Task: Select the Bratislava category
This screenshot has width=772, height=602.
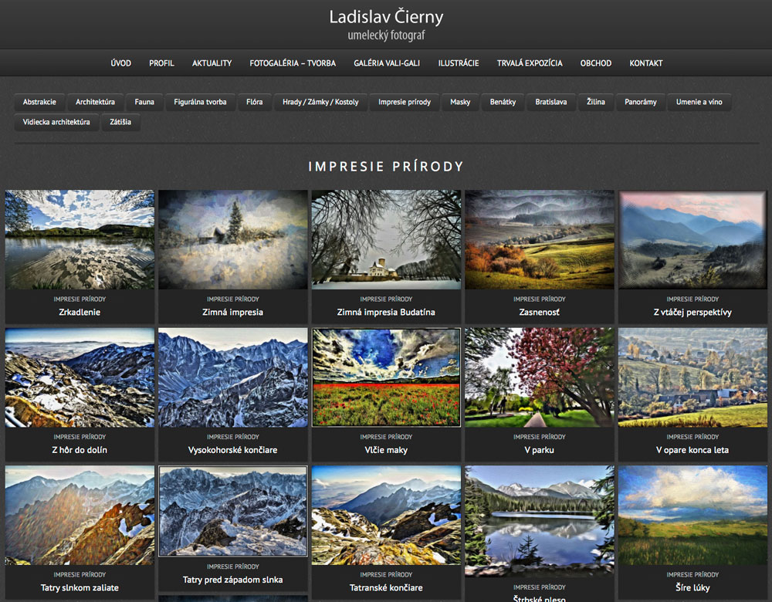Action: pos(551,102)
